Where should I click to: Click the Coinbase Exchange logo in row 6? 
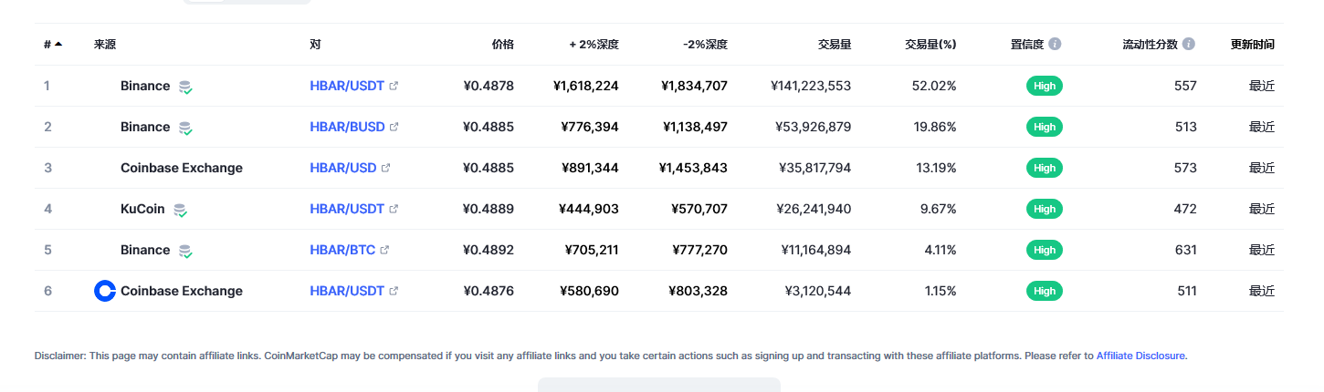(x=105, y=291)
